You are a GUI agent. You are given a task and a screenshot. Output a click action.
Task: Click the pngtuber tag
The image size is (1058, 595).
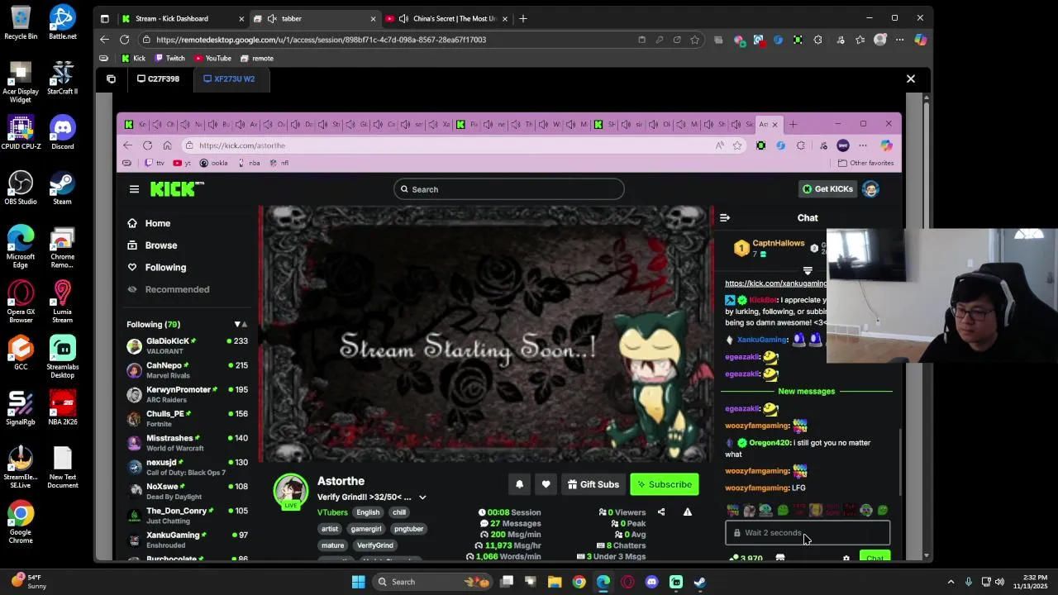[408, 529]
